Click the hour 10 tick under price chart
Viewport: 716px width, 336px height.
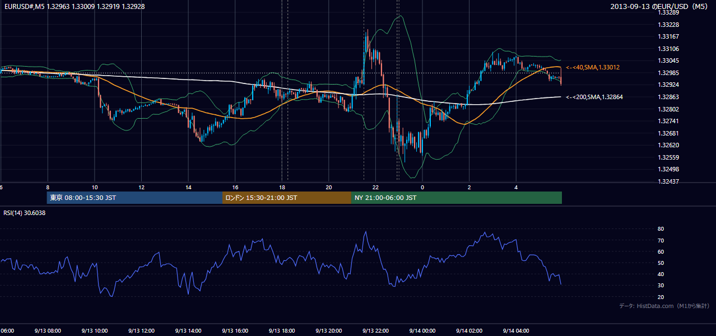coord(95,188)
